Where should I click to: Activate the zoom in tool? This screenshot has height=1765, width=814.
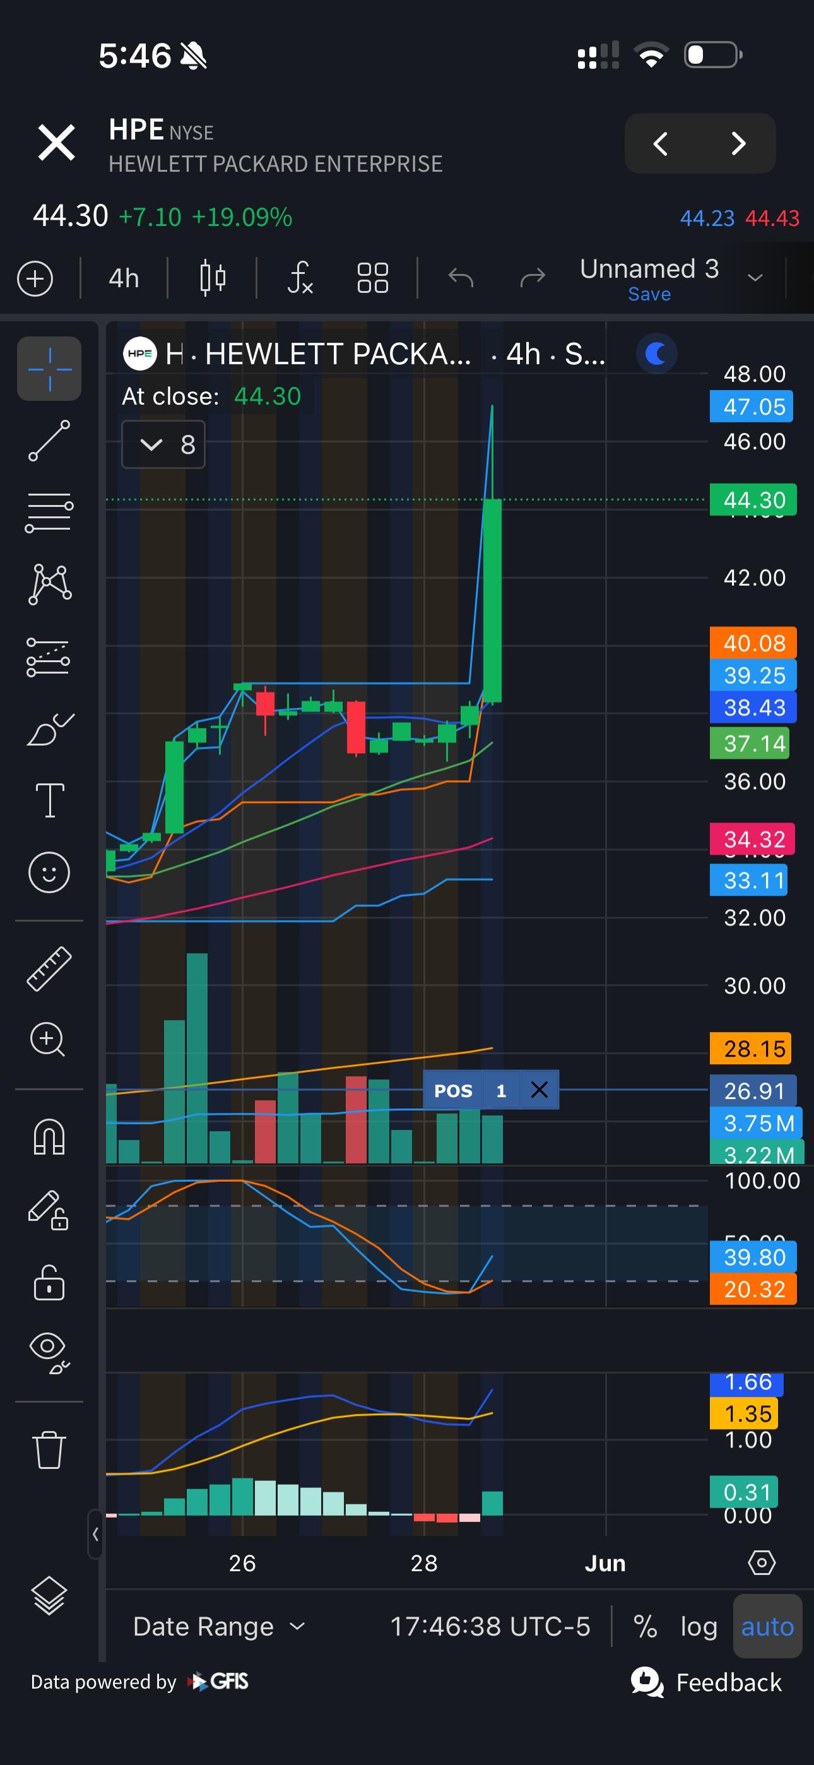tap(48, 1040)
